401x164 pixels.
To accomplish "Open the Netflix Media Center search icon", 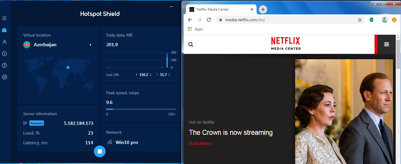I will pyautogui.click(x=191, y=44).
